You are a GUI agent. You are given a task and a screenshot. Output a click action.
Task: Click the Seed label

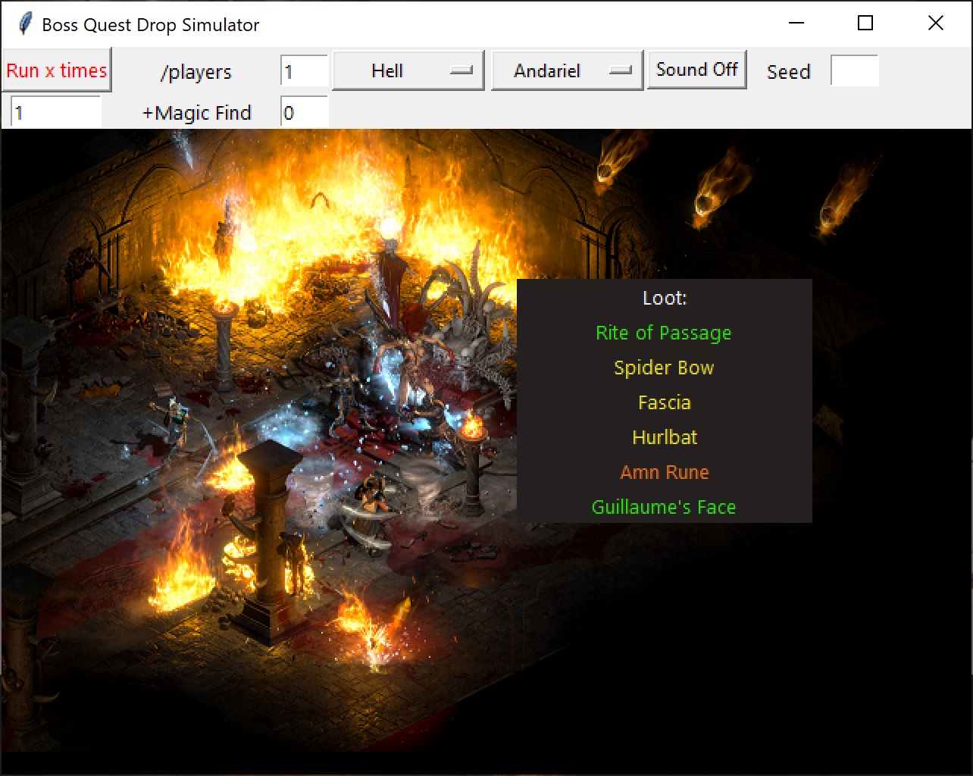[789, 72]
